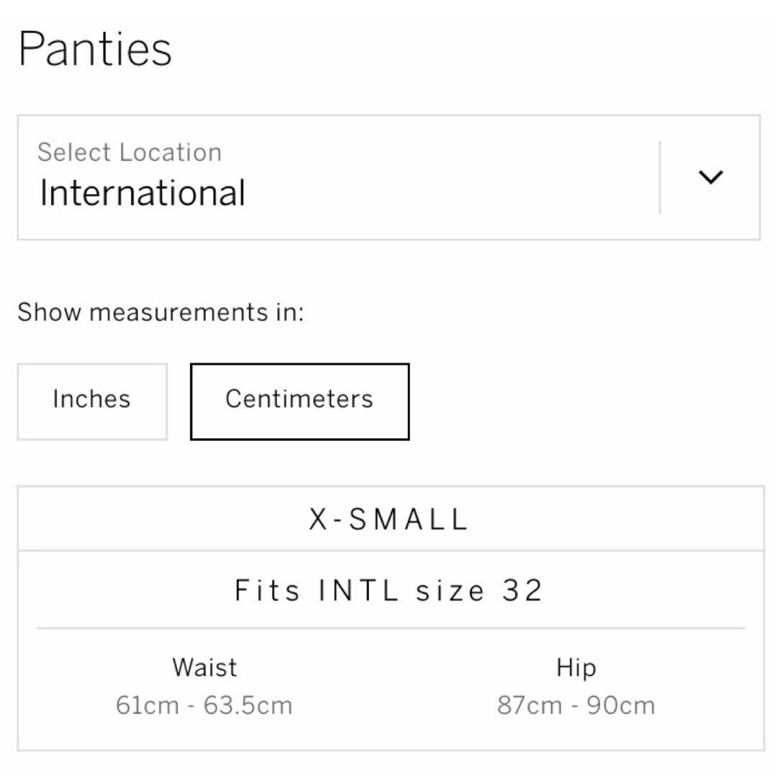
Task: Open the Select Location dropdown
Action: click(x=388, y=177)
